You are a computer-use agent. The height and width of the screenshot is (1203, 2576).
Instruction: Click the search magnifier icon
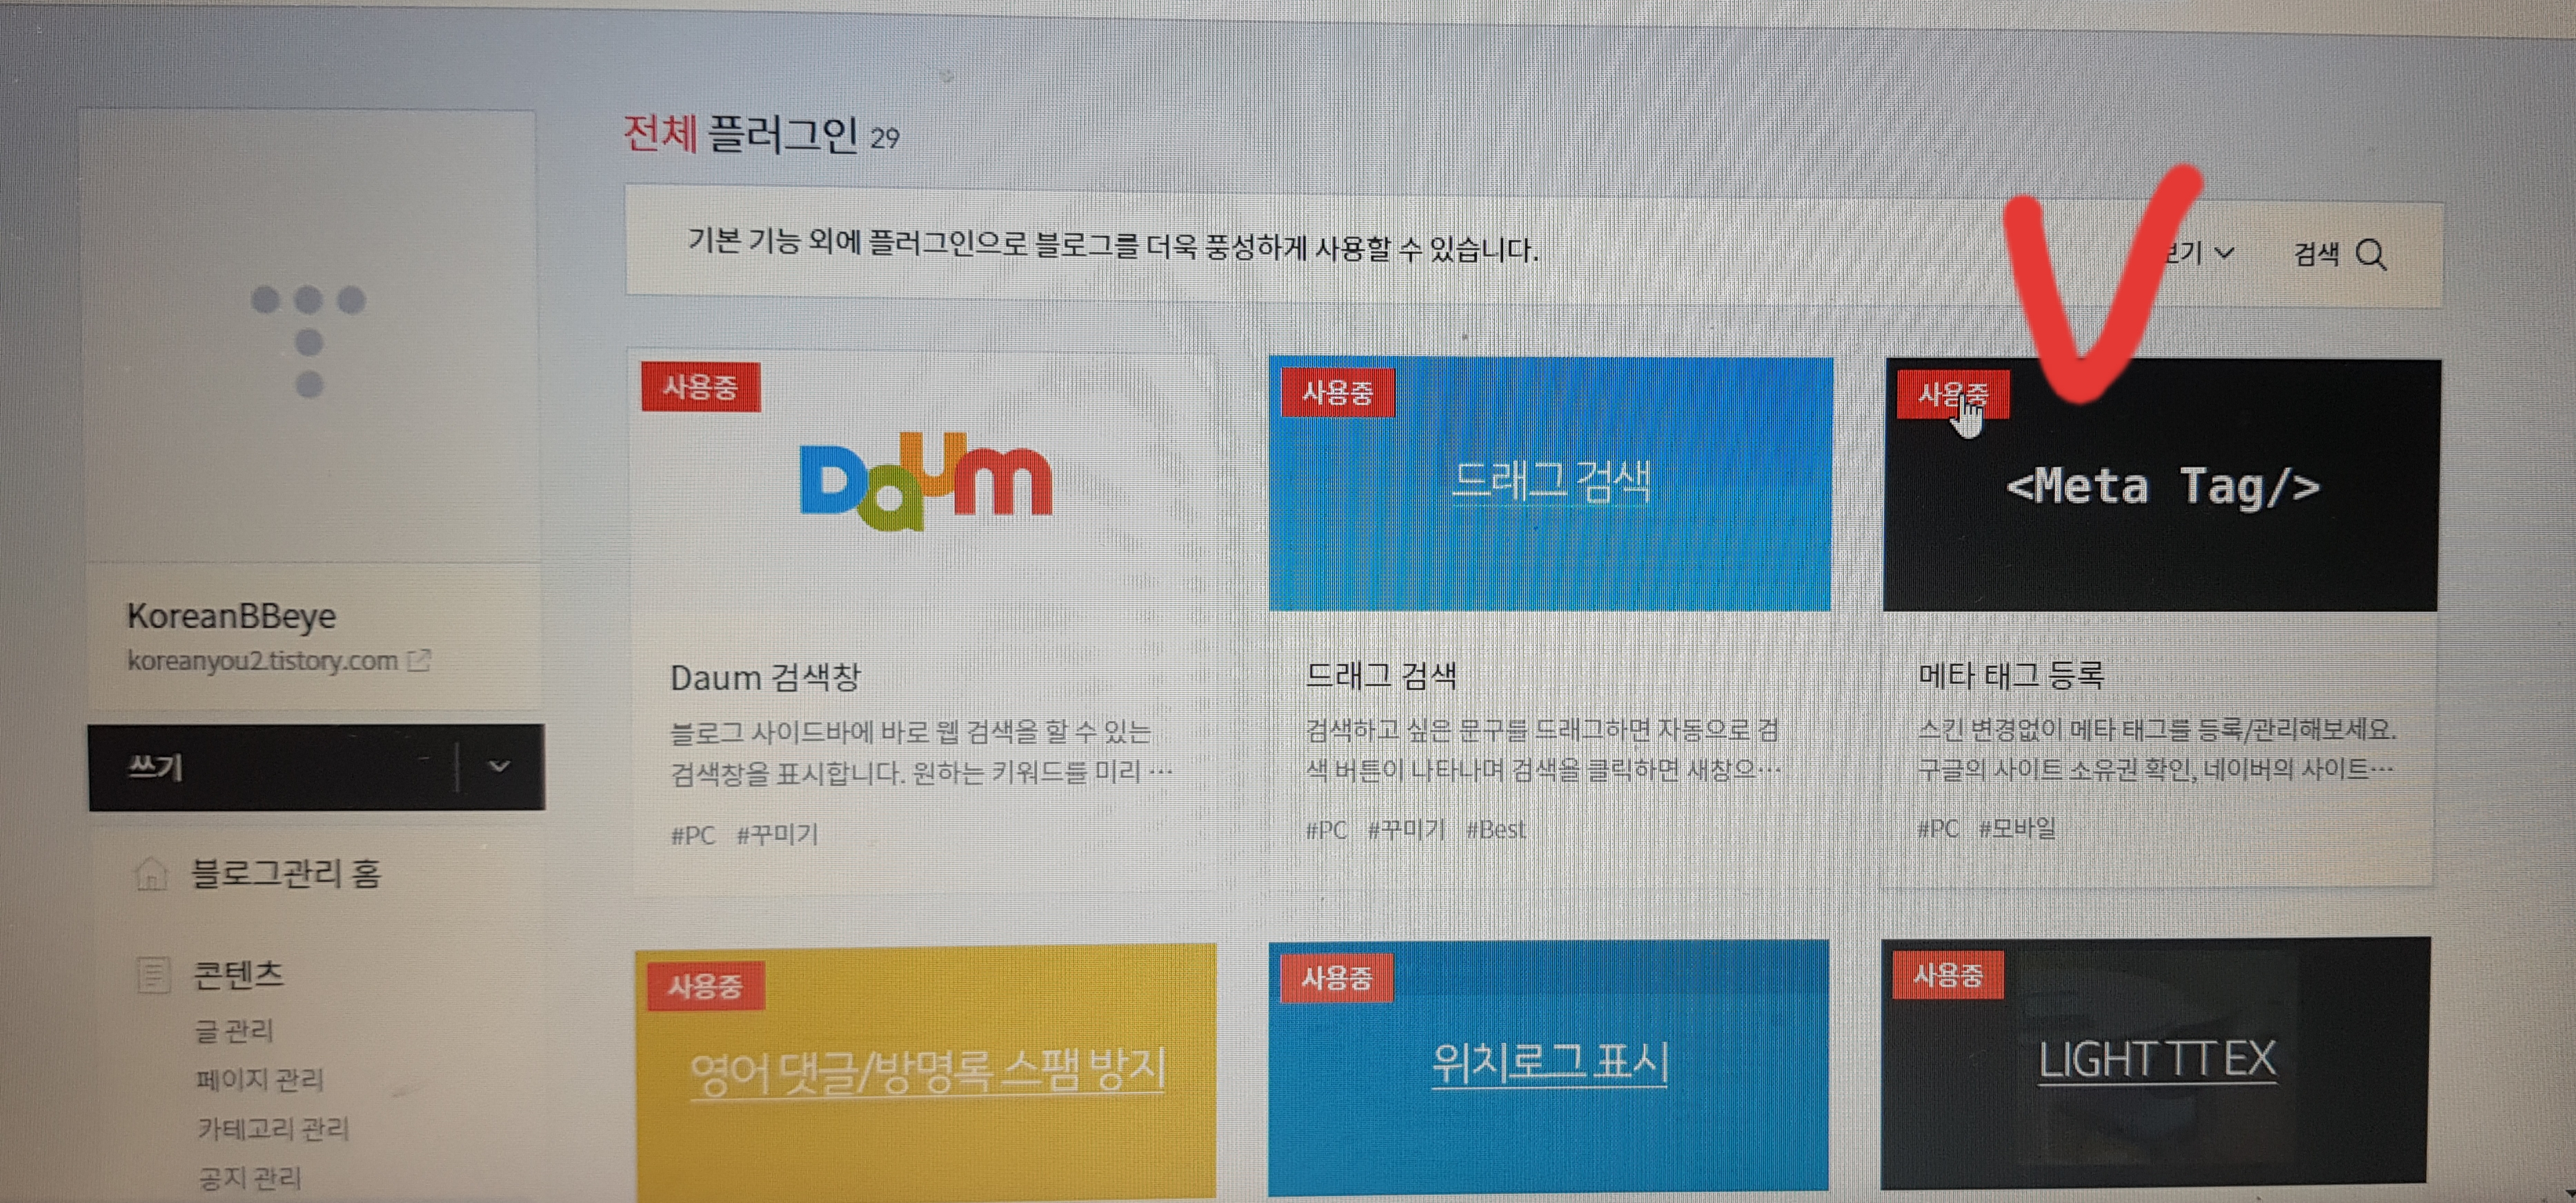[x=2371, y=255]
